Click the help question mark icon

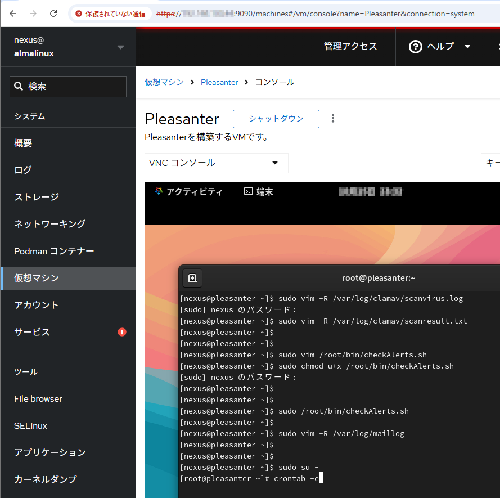pos(416,47)
